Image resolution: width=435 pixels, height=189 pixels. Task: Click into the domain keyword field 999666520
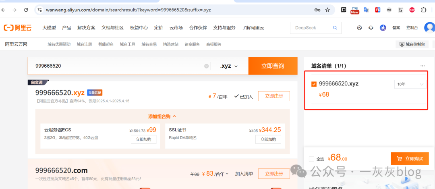119,66
